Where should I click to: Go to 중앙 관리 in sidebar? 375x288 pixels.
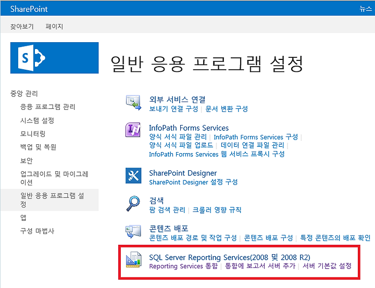tap(24, 93)
